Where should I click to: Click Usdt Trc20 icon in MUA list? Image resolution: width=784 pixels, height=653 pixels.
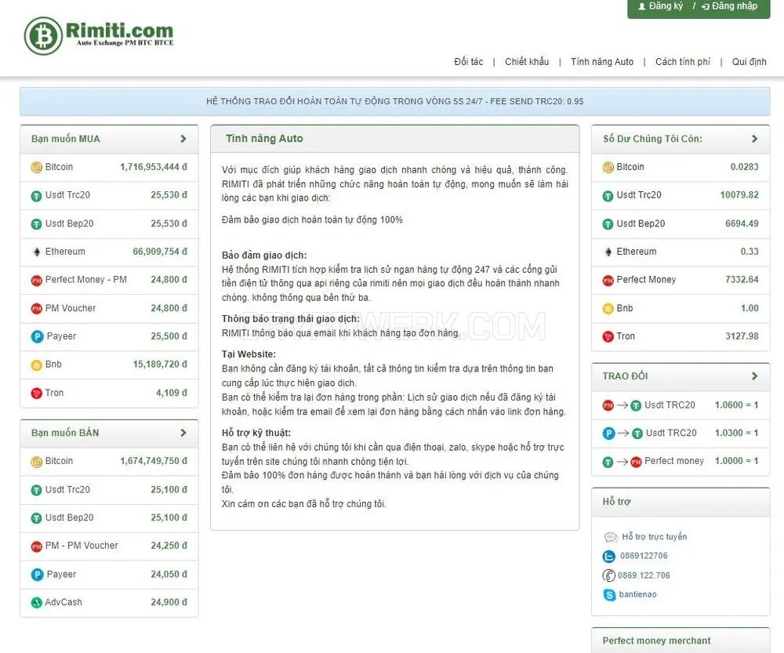coord(37,195)
